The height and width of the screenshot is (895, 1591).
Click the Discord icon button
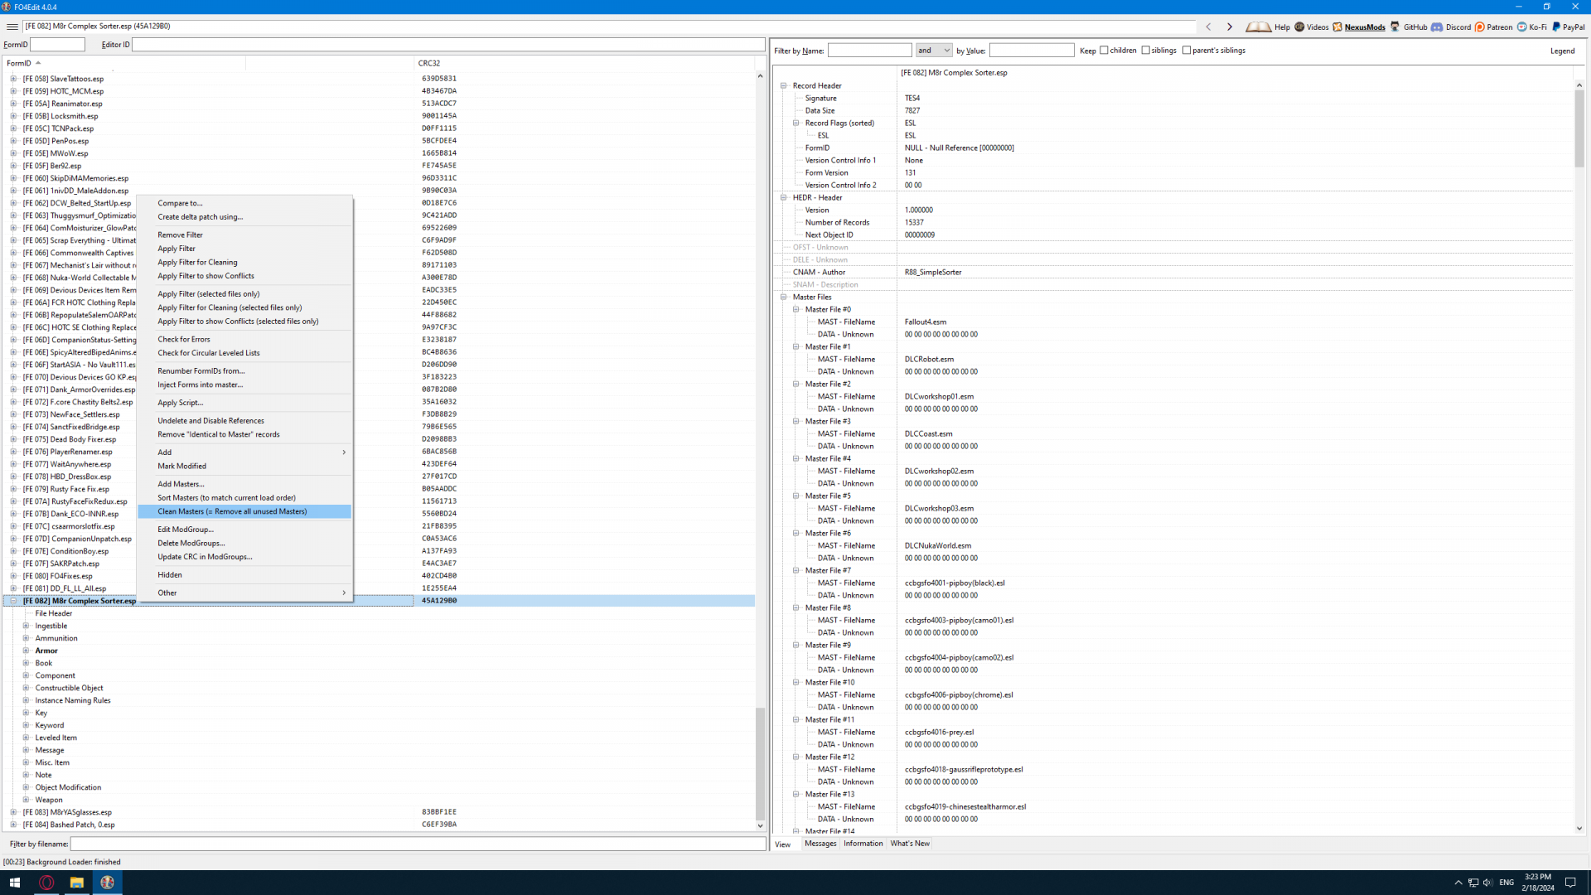click(x=1438, y=27)
